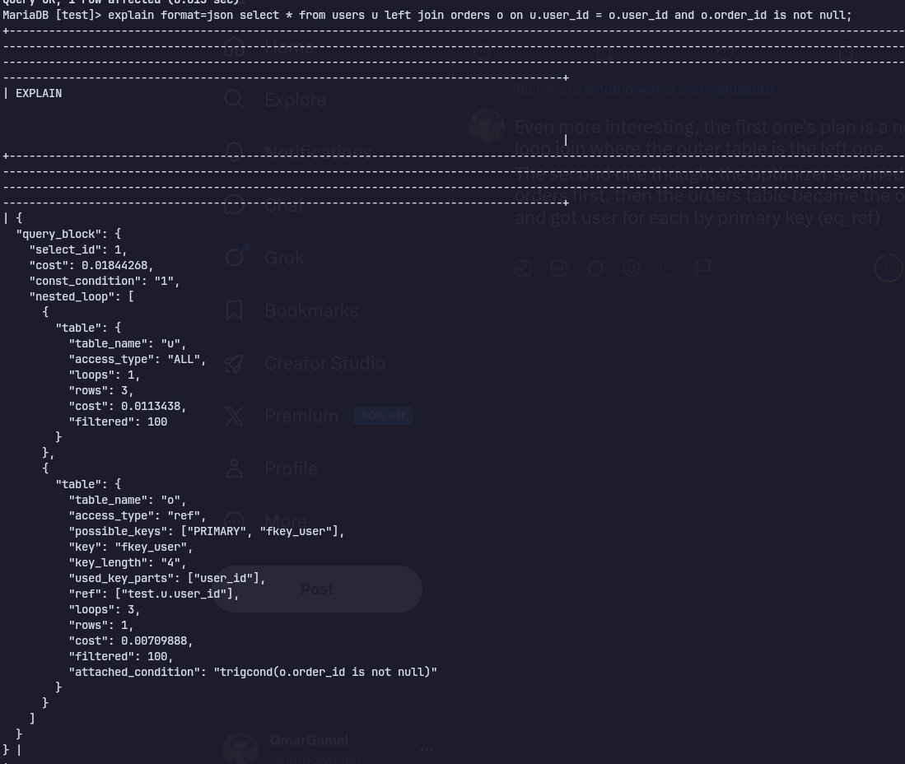This screenshot has height=764, width=905.
Task: Click the explain format=json command line
Action: [427, 15]
